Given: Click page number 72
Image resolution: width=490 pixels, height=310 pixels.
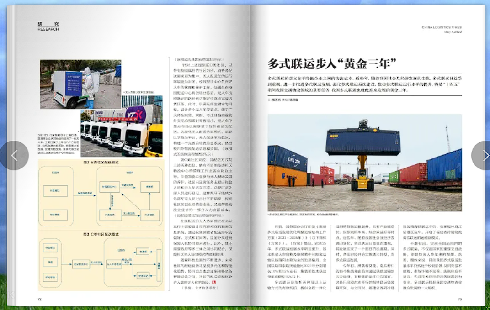Looking at the screenshot, I should coord(40,299).
